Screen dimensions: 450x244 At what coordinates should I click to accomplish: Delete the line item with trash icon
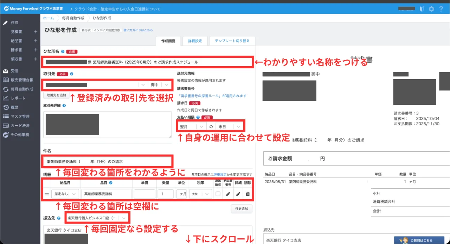pyautogui.click(x=248, y=194)
